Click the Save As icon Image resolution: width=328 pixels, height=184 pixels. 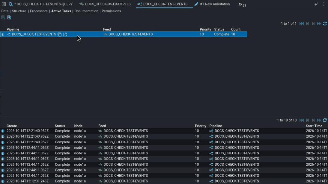click(x=9, y=17)
